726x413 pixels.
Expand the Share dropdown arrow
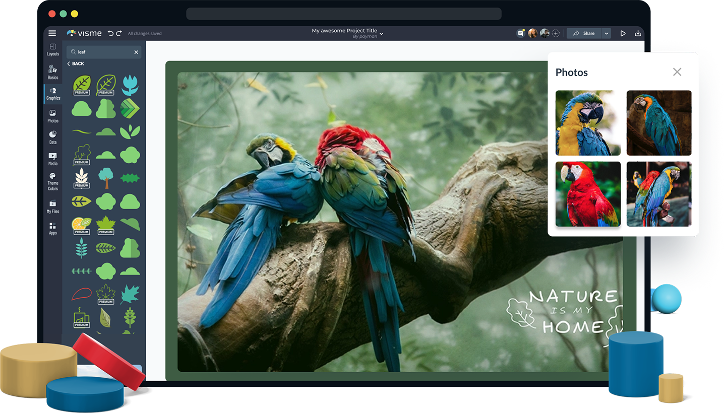tap(607, 33)
